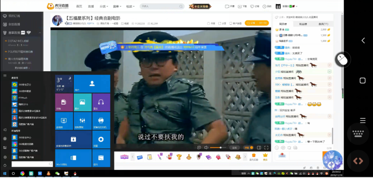Open the 图片 pictures tile
This screenshot has width=373, height=178.
pos(82,102)
